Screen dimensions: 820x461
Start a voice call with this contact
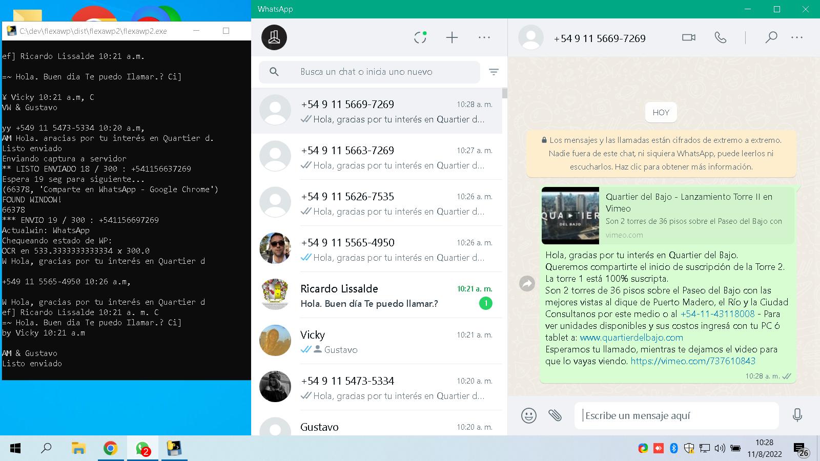721,37
